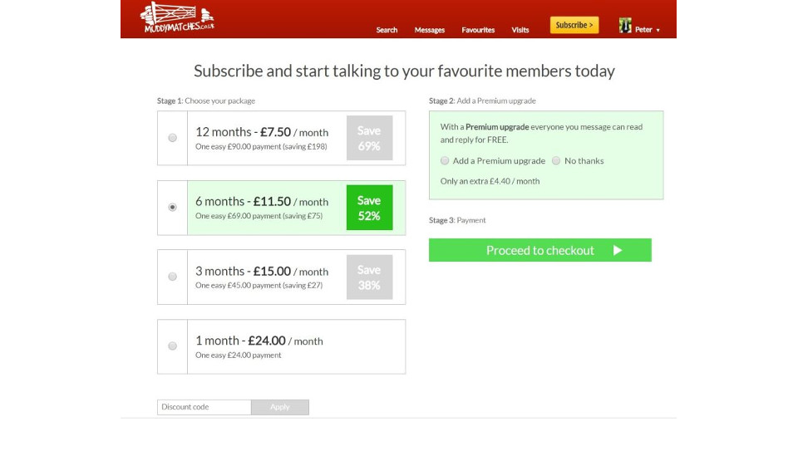This screenshot has height=466, width=798.
Task: Click the grey Save 69% badge
Action: point(369,138)
